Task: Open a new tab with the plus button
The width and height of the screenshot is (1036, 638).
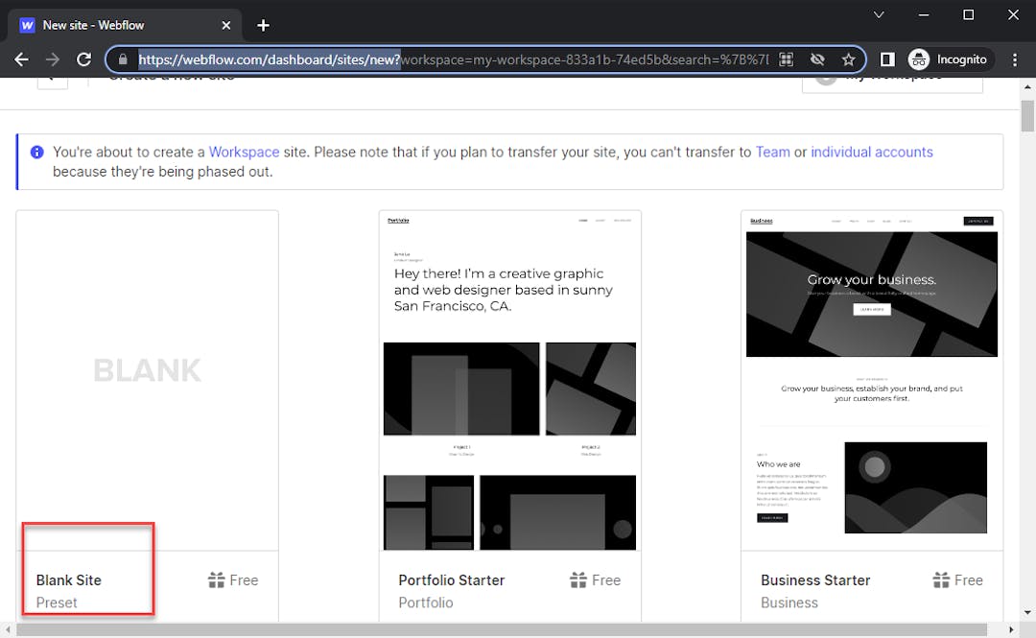Action: click(263, 25)
